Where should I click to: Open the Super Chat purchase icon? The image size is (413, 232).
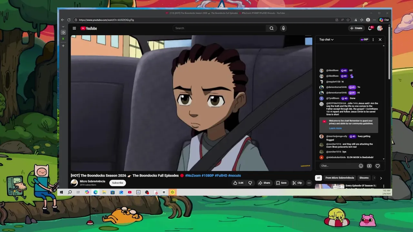369,166
